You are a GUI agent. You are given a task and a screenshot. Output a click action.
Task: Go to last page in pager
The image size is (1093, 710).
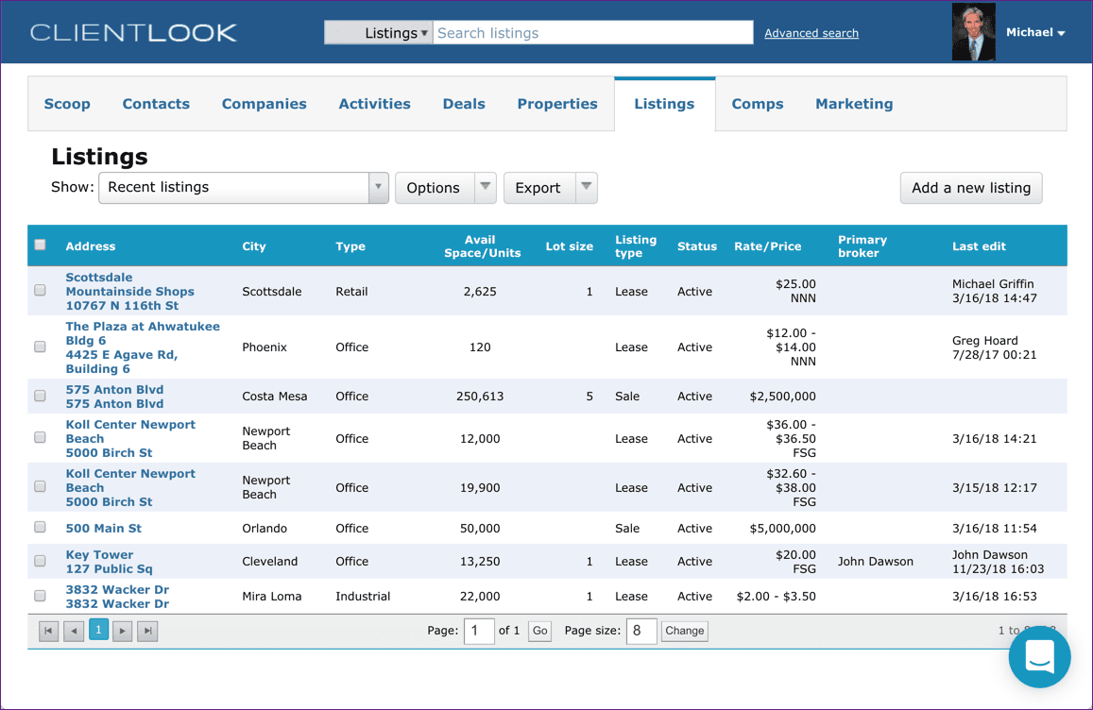(x=147, y=632)
